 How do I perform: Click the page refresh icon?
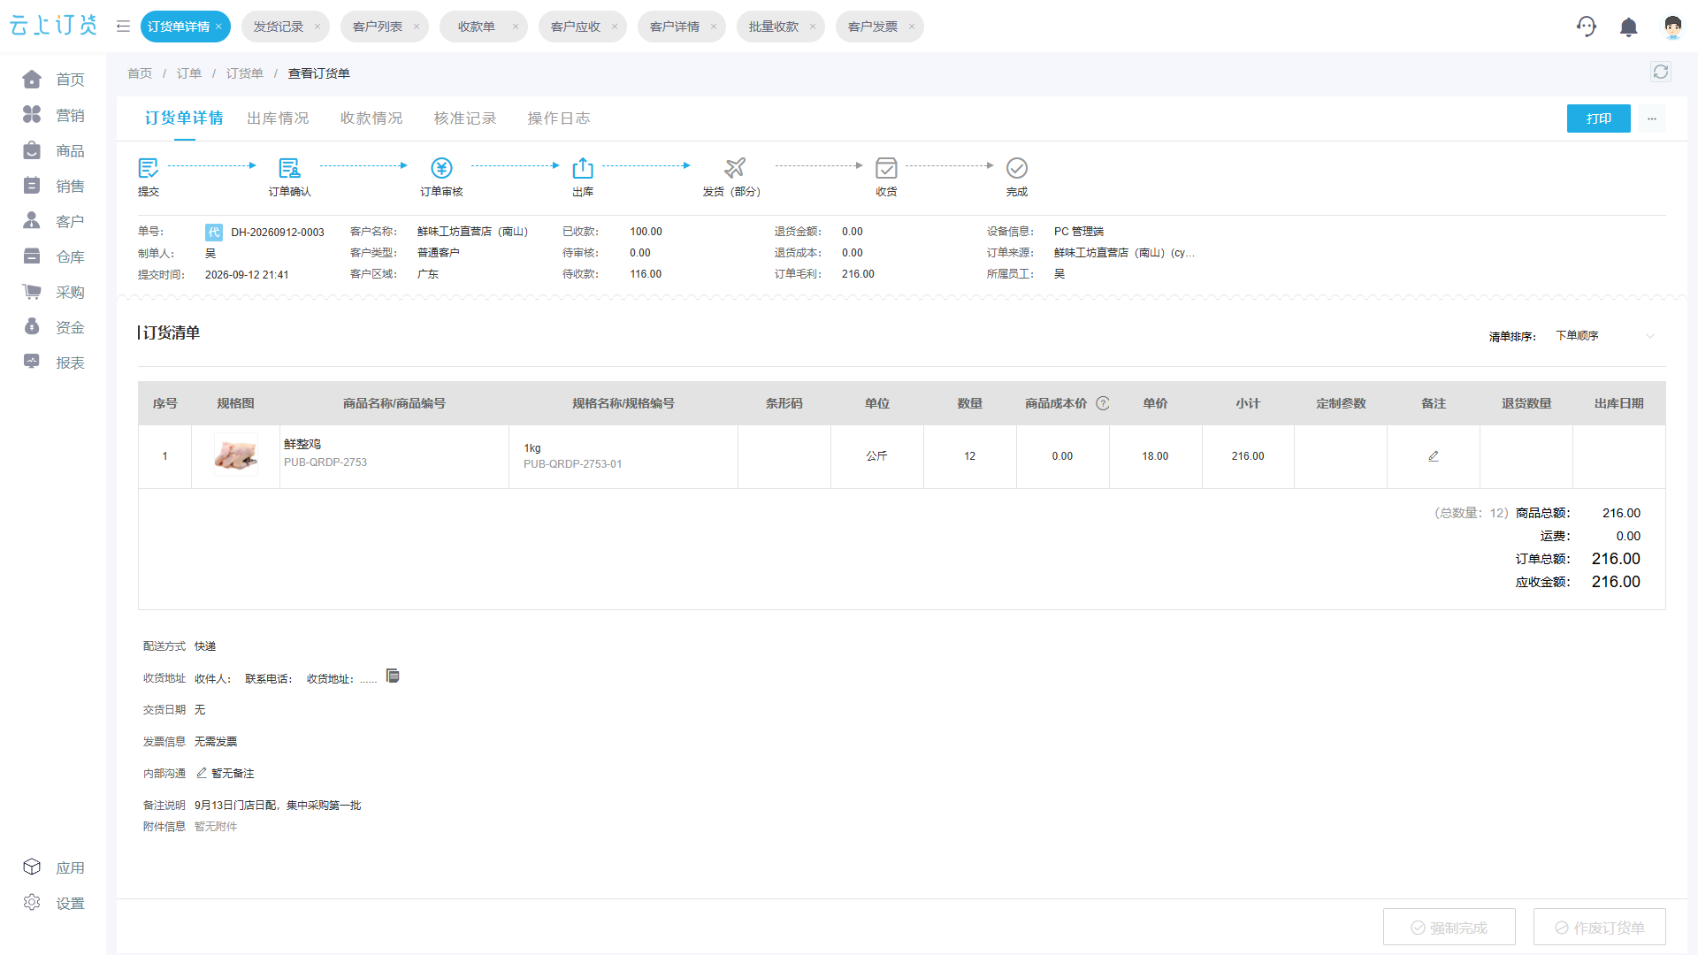(x=1661, y=73)
